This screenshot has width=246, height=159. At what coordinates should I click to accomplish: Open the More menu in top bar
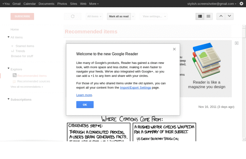94,4
